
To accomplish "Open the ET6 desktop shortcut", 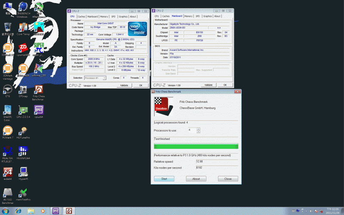I will (x=8, y=91).
